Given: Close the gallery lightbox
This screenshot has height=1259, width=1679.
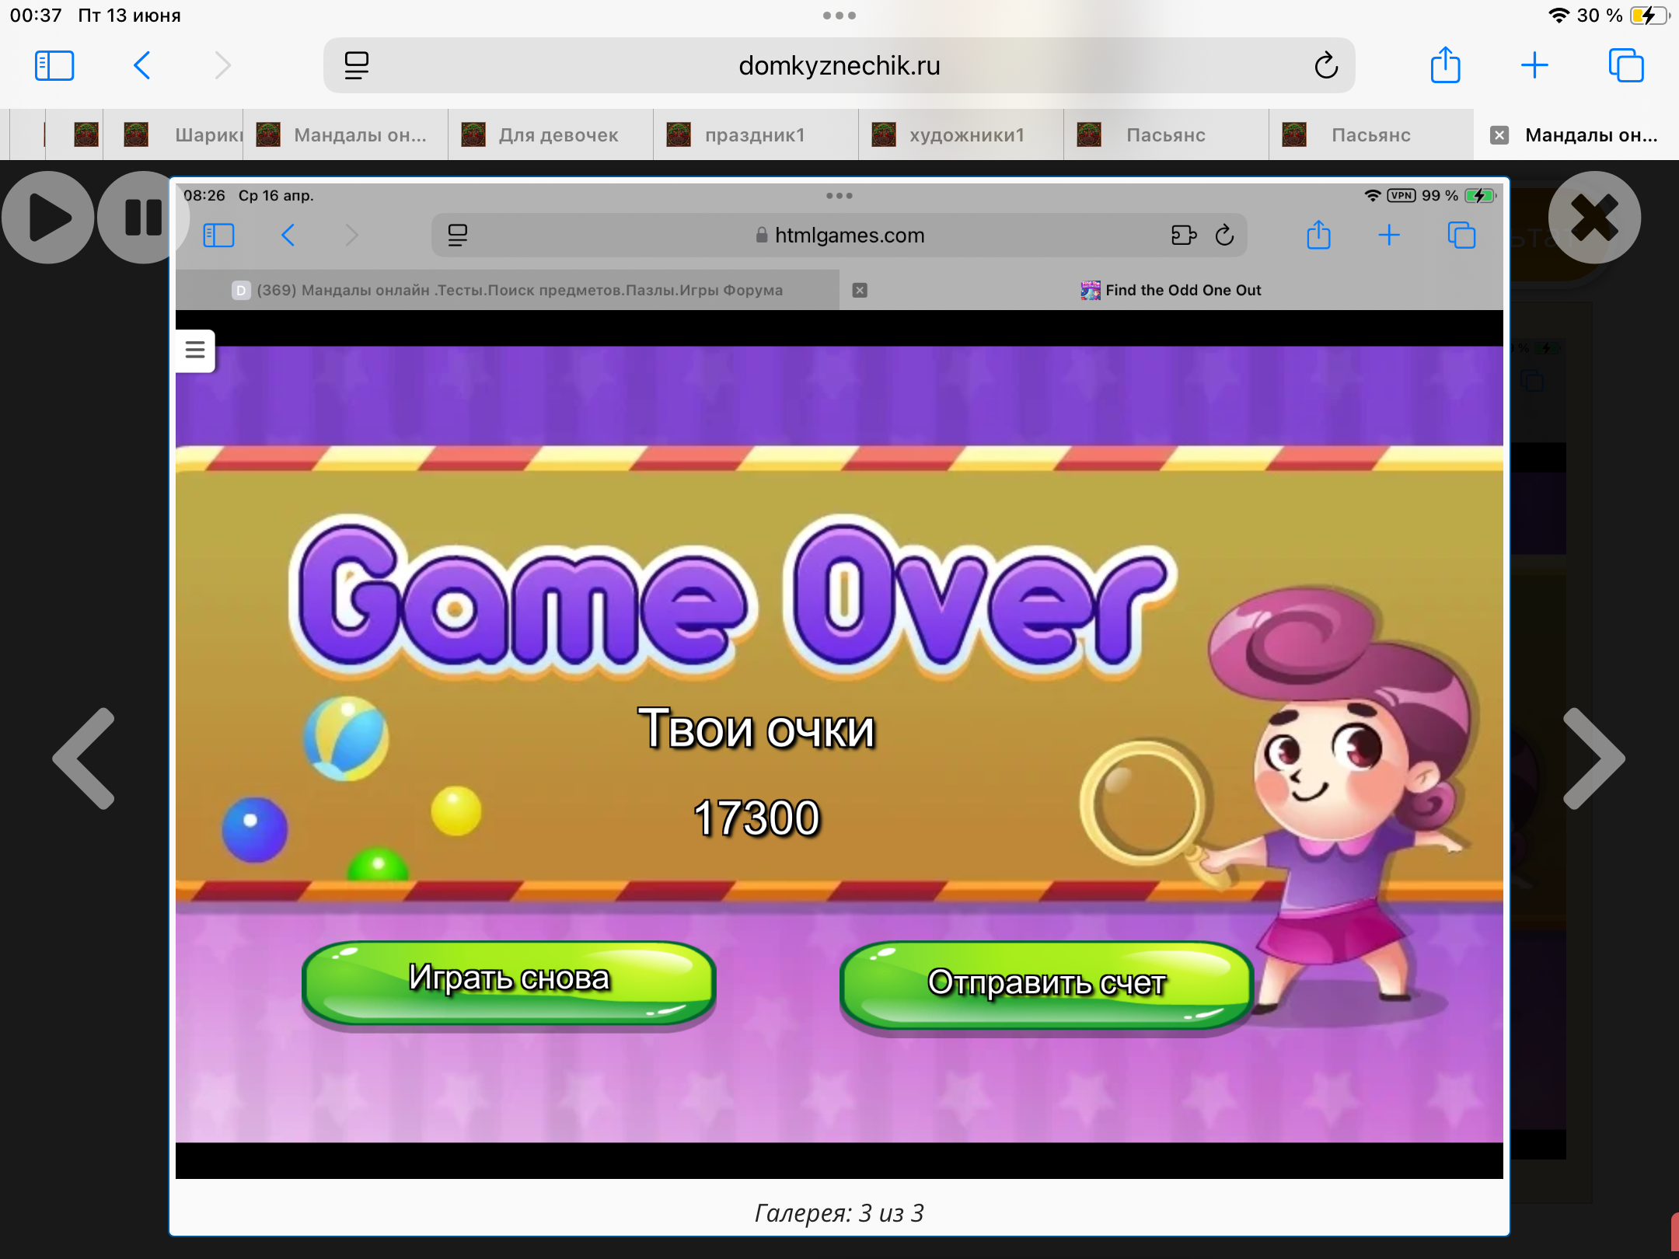Looking at the screenshot, I should coord(1594,218).
